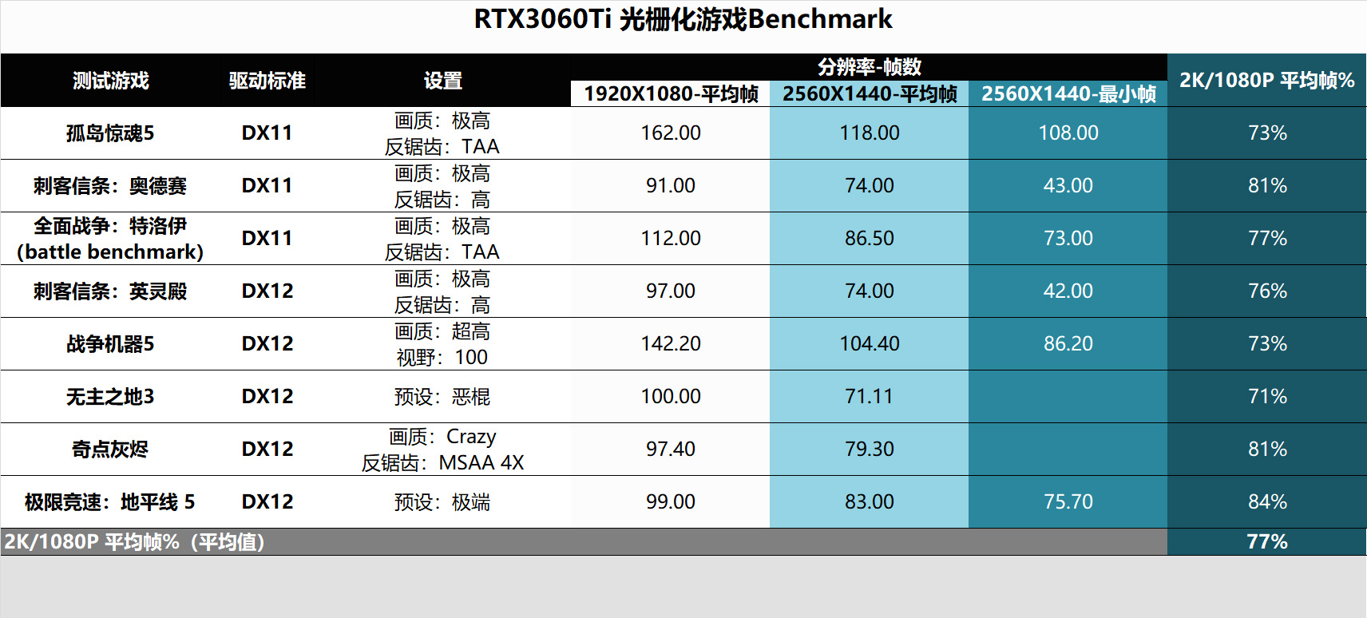This screenshot has width=1367, height=618.
Task: Select the 设置 column header
Action: point(442,81)
